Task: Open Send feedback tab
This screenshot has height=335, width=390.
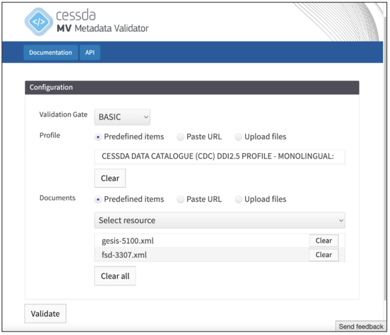Action: [x=361, y=327]
